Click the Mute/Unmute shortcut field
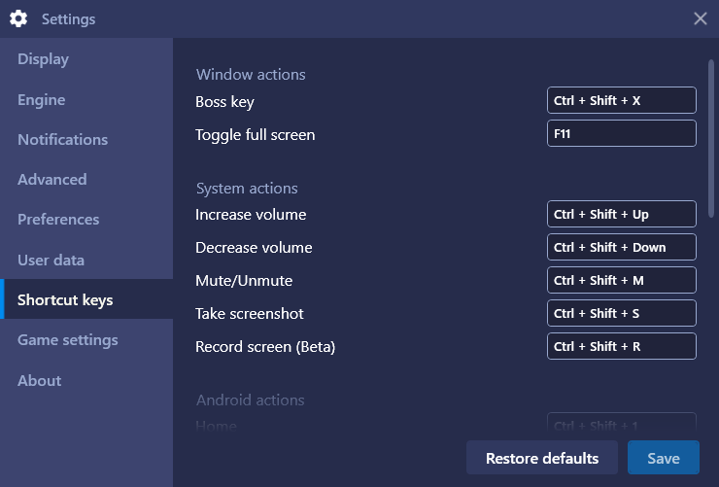This screenshot has width=719, height=487. (x=621, y=280)
